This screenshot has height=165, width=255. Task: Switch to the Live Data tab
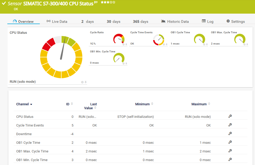(x=57, y=21)
